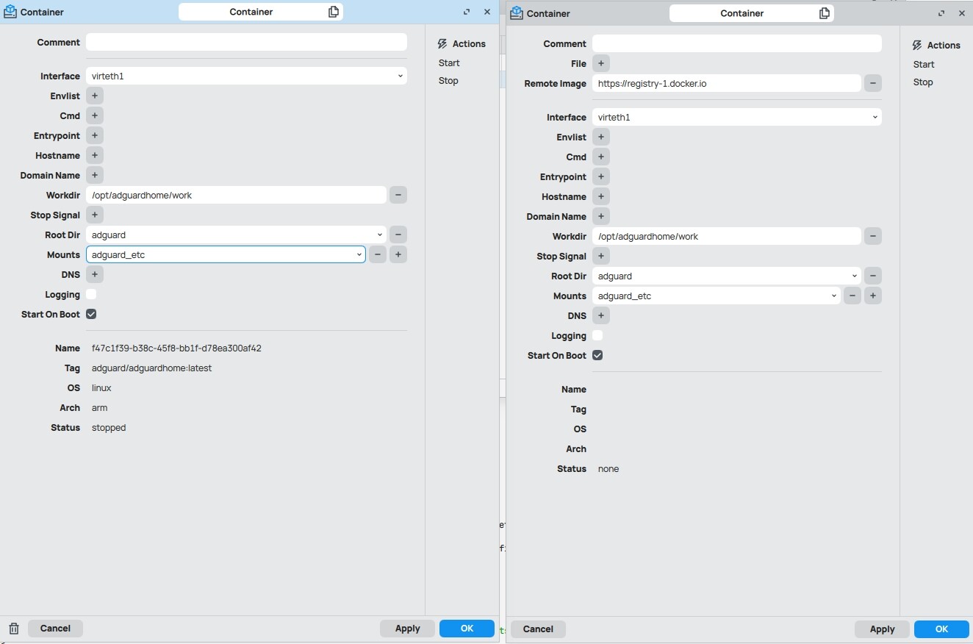Uncheck Start On Boot in left window
This screenshot has width=973, height=644.
[91, 314]
